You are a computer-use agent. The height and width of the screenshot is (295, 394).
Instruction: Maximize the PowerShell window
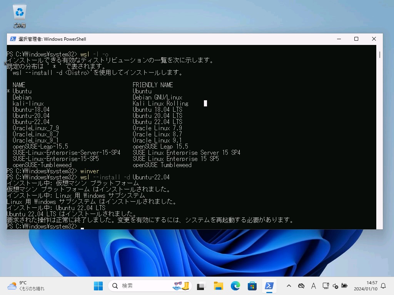pos(356,39)
